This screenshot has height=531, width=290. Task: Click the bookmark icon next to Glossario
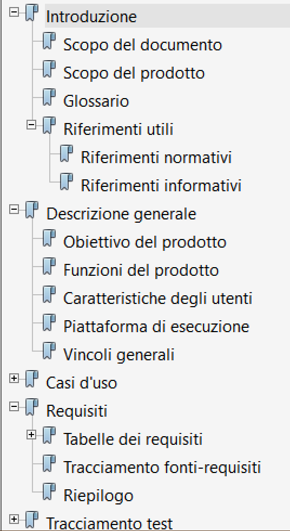(x=49, y=98)
